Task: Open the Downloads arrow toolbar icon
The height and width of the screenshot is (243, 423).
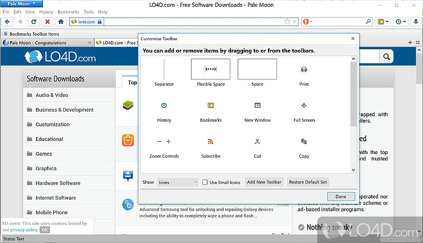Action: pos(416,22)
